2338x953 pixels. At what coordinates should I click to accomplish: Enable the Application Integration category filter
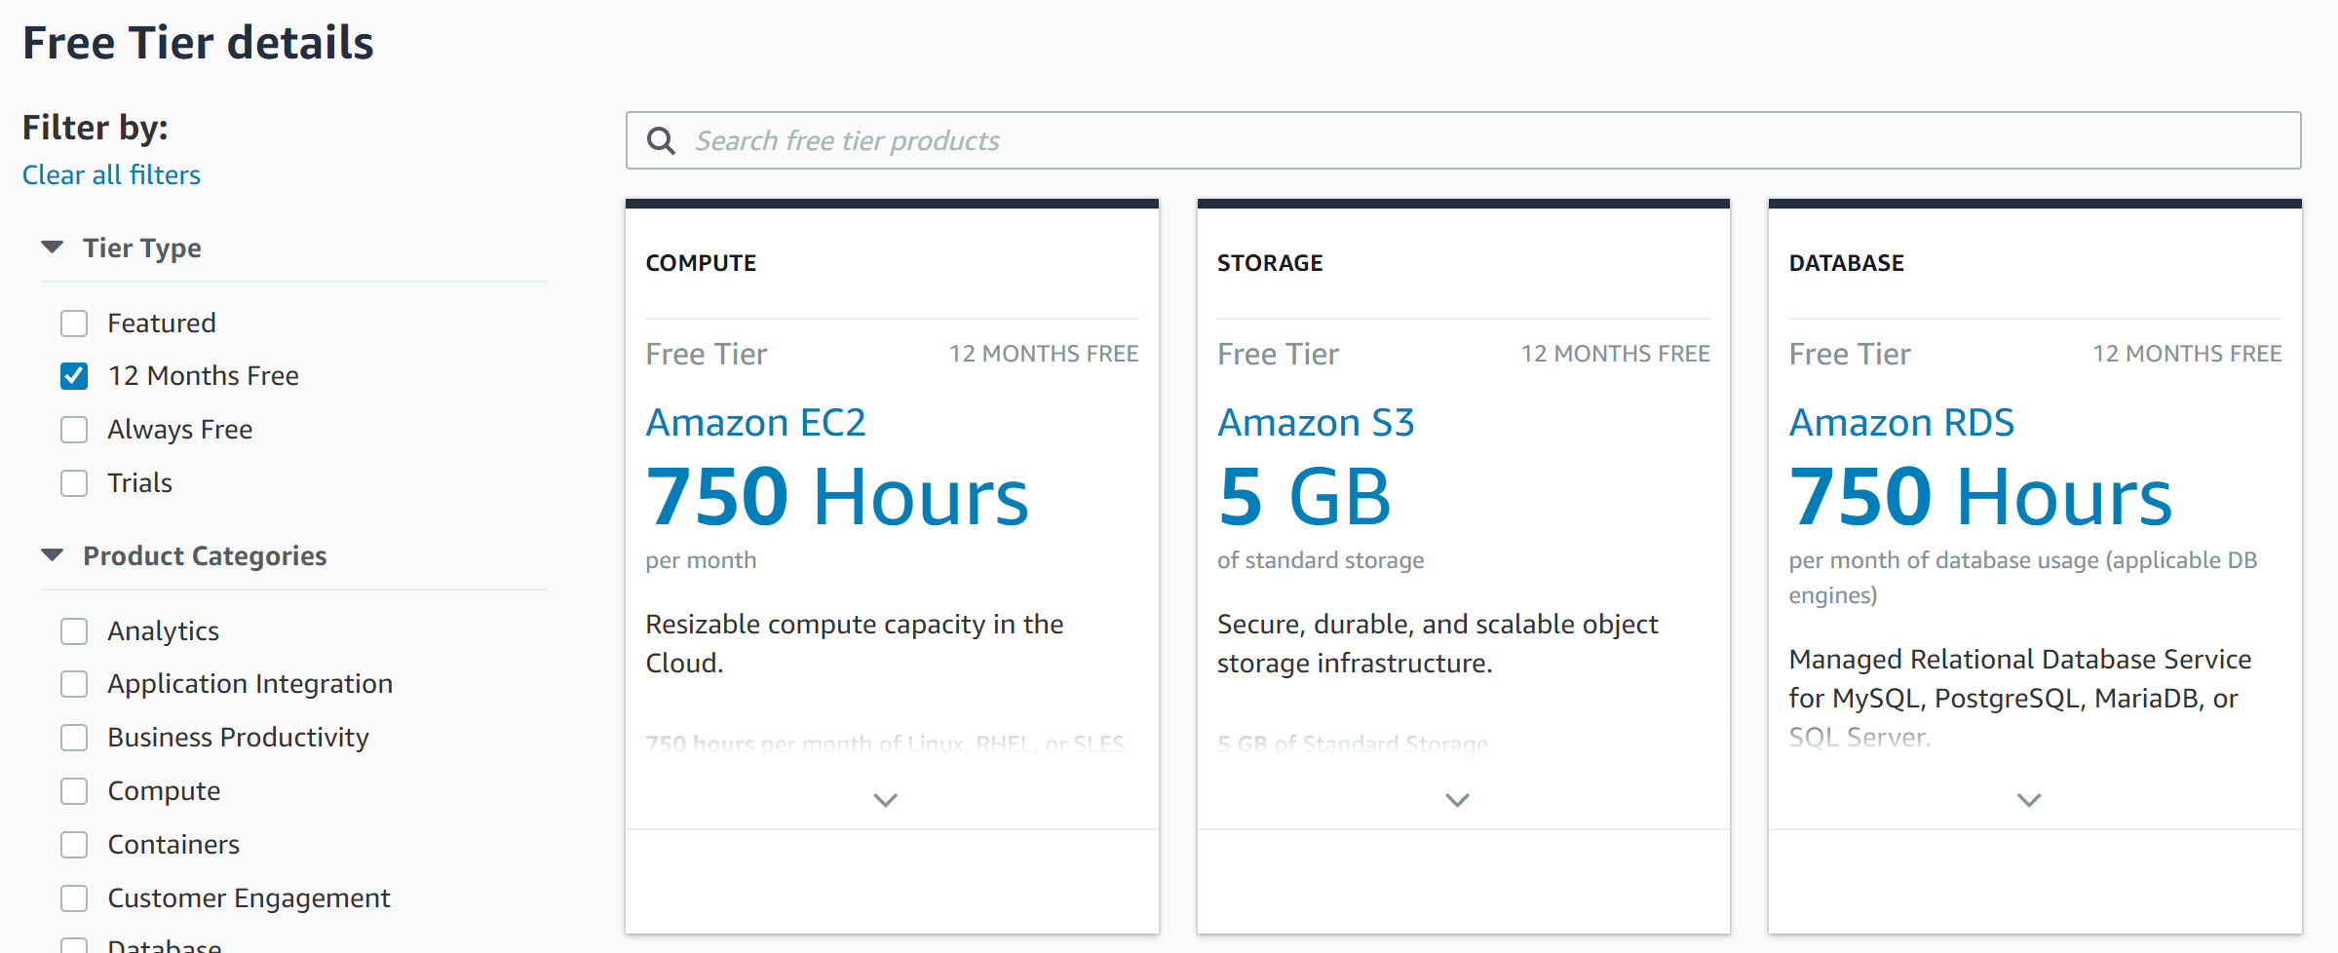click(74, 684)
